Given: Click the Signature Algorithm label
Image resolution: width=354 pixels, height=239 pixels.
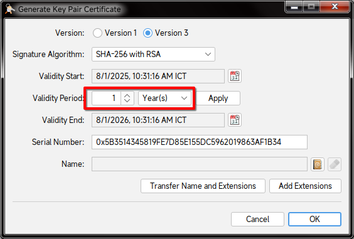Looking at the screenshot, I should tap(48, 55).
